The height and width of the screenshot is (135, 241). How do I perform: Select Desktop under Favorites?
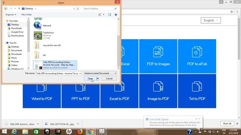pos(15,25)
